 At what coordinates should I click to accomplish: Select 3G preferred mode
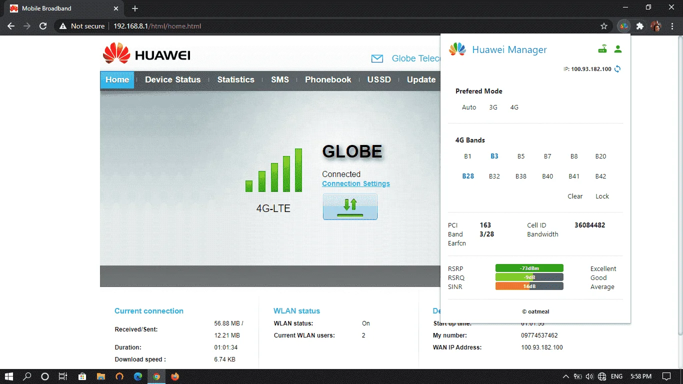click(x=493, y=107)
